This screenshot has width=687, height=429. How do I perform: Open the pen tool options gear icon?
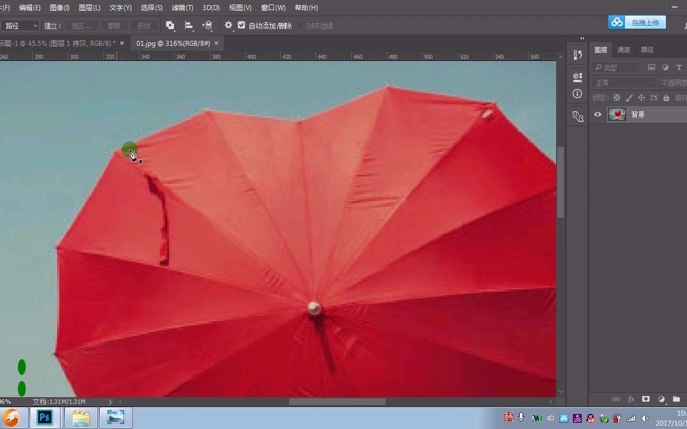point(228,25)
